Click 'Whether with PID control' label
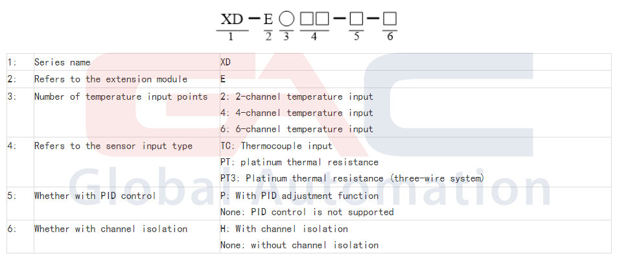Image resolution: width=617 pixels, height=258 pixels. pos(95,196)
